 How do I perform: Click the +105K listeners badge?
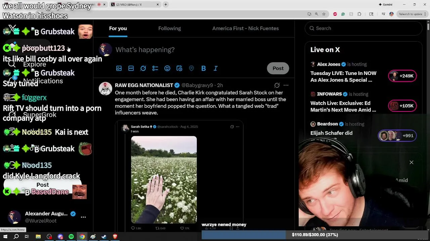[x=402, y=106]
